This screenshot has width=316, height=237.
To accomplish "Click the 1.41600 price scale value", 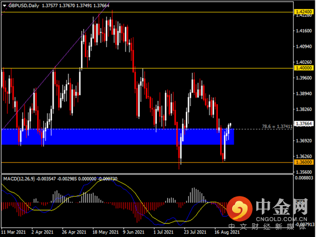I will 304,31.
